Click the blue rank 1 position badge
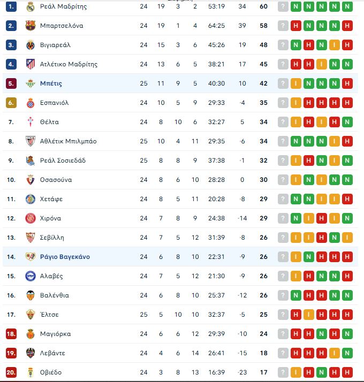 click(x=12, y=6)
